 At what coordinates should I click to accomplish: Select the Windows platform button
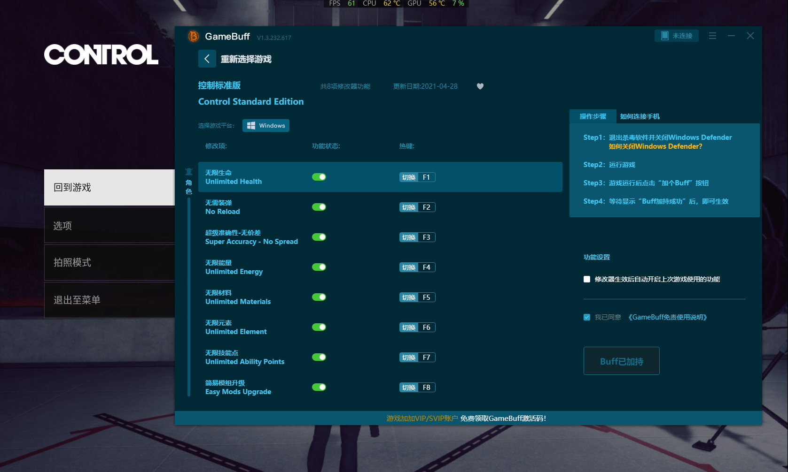tap(266, 125)
